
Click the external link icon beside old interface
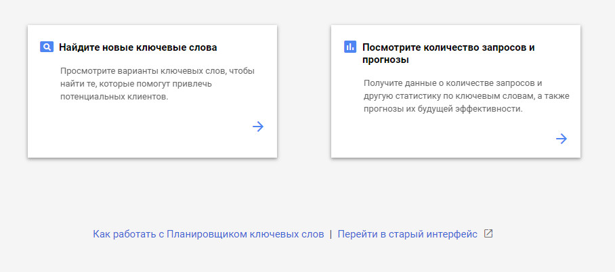[488, 234]
